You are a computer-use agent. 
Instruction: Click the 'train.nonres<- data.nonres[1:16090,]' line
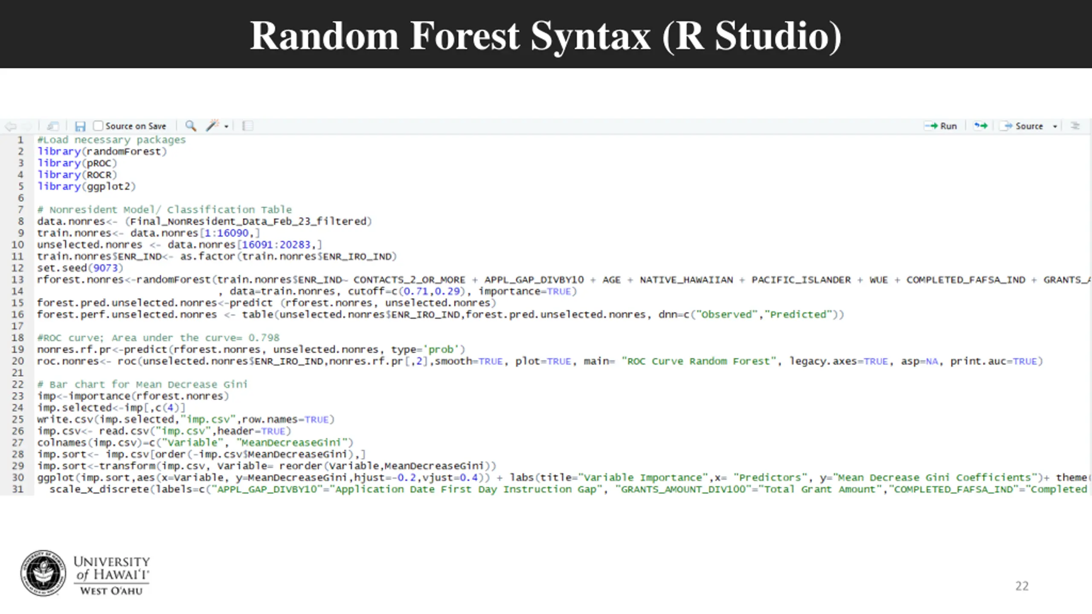pyautogui.click(x=148, y=233)
